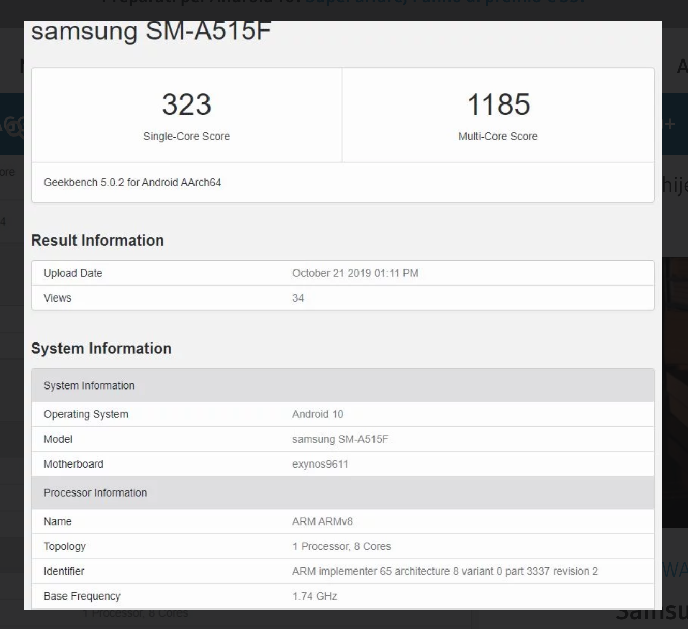
Task: Click the Motherboard row label
Action: pos(73,464)
